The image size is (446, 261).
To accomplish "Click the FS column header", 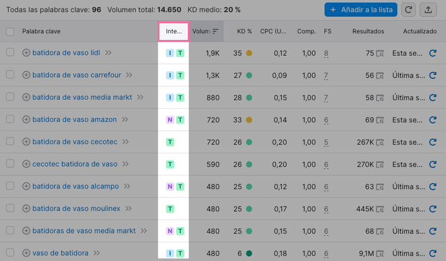I will coord(328,32).
